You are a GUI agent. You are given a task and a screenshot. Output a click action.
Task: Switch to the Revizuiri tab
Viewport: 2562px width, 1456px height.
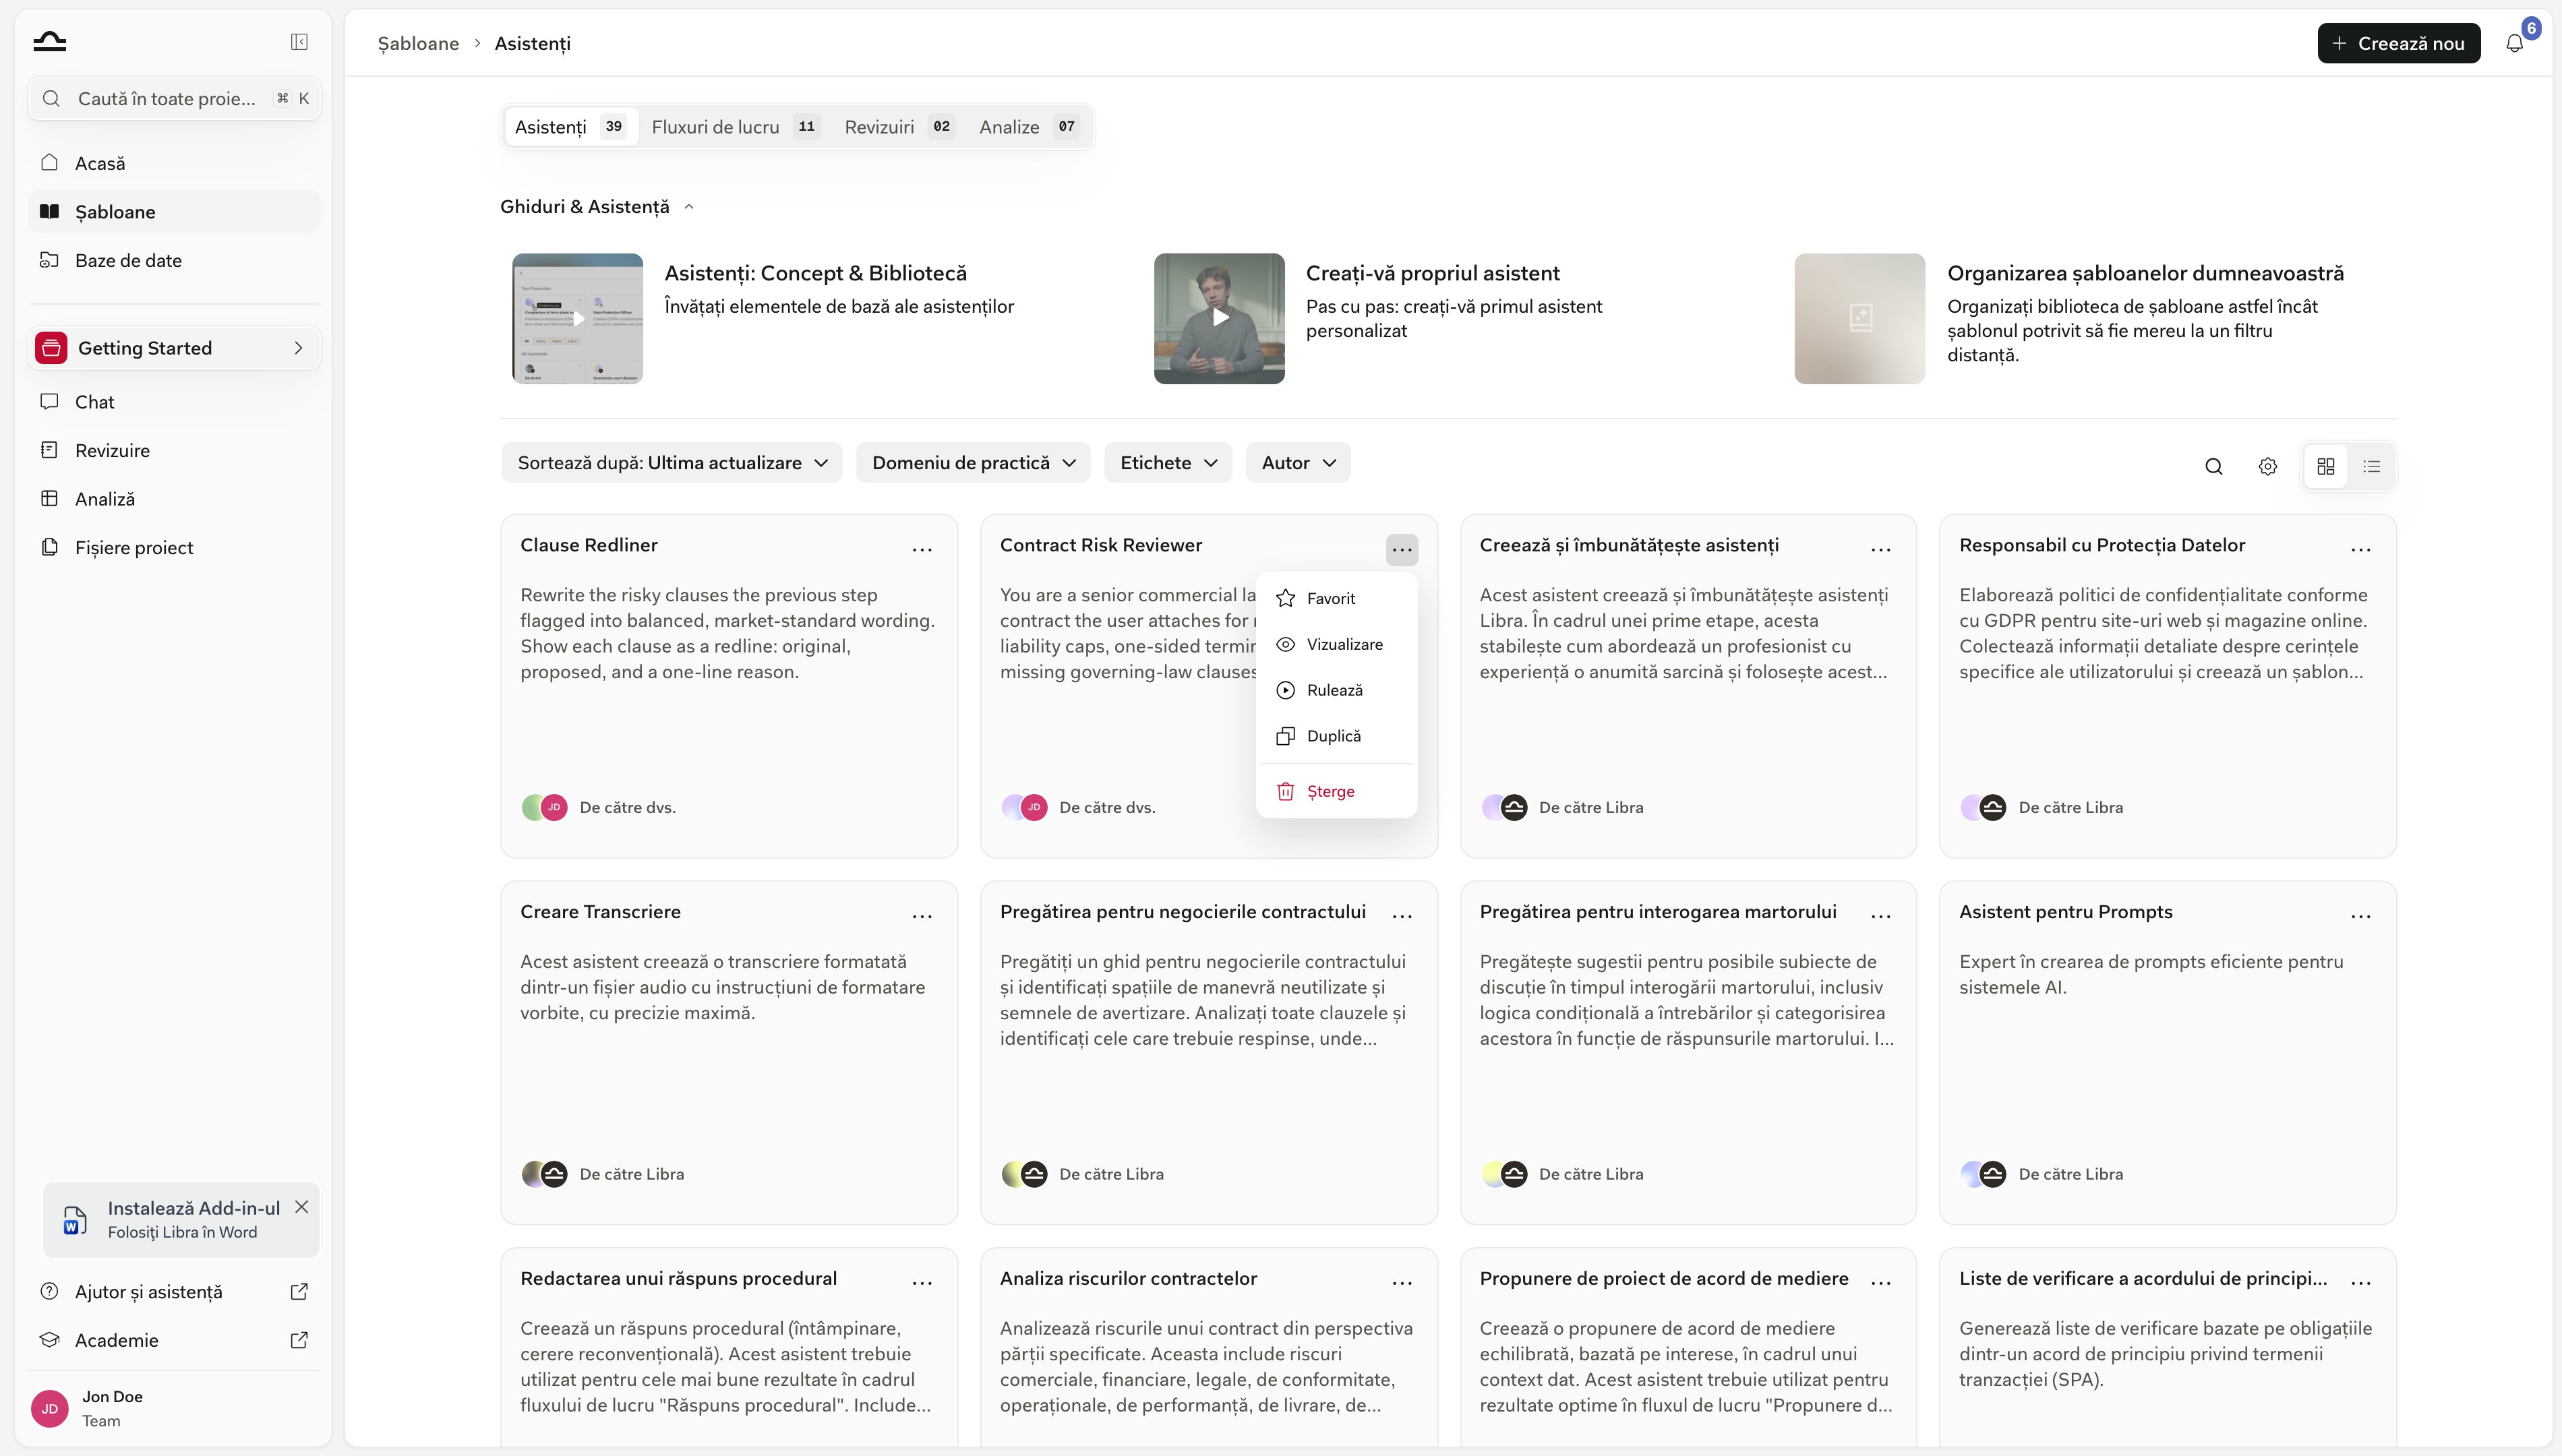coord(898,127)
